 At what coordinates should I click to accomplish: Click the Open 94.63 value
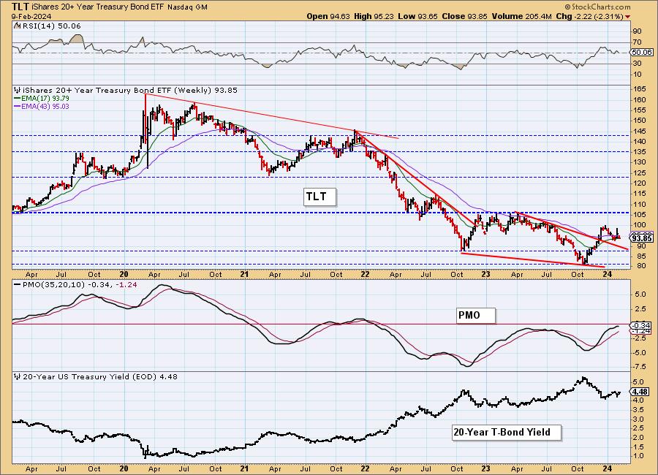click(328, 16)
